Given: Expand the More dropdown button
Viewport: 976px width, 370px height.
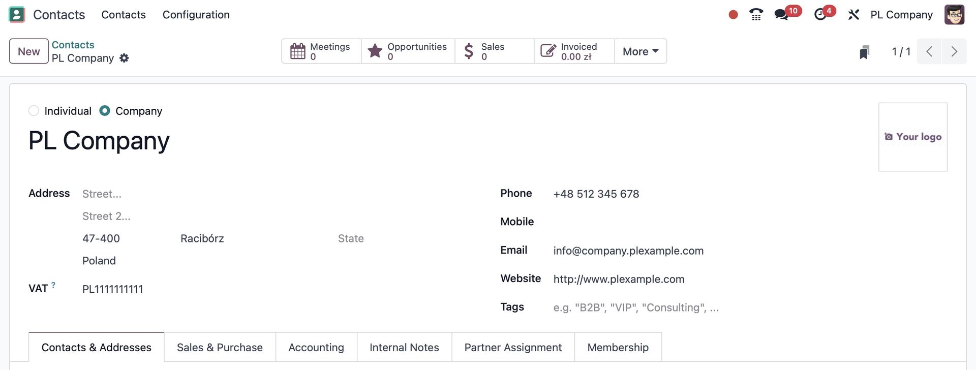Looking at the screenshot, I should [x=640, y=51].
